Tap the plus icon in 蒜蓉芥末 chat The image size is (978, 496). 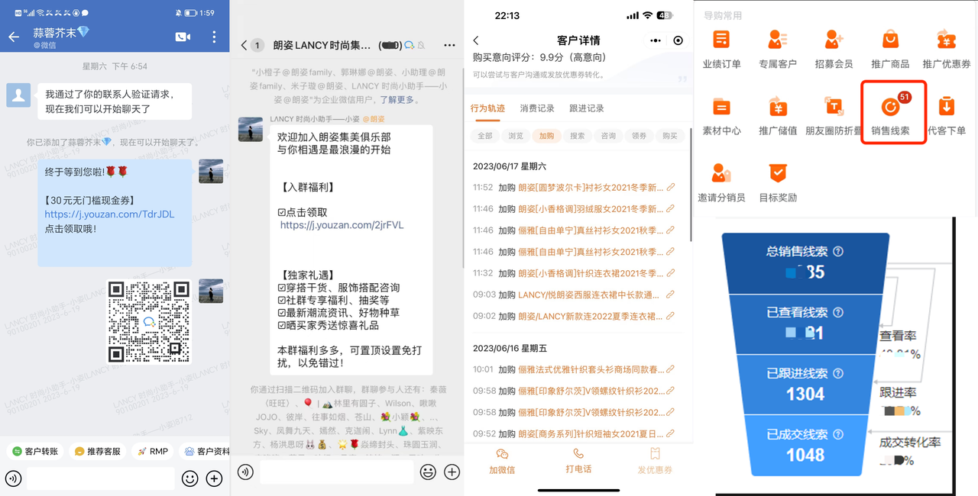tap(215, 479)
